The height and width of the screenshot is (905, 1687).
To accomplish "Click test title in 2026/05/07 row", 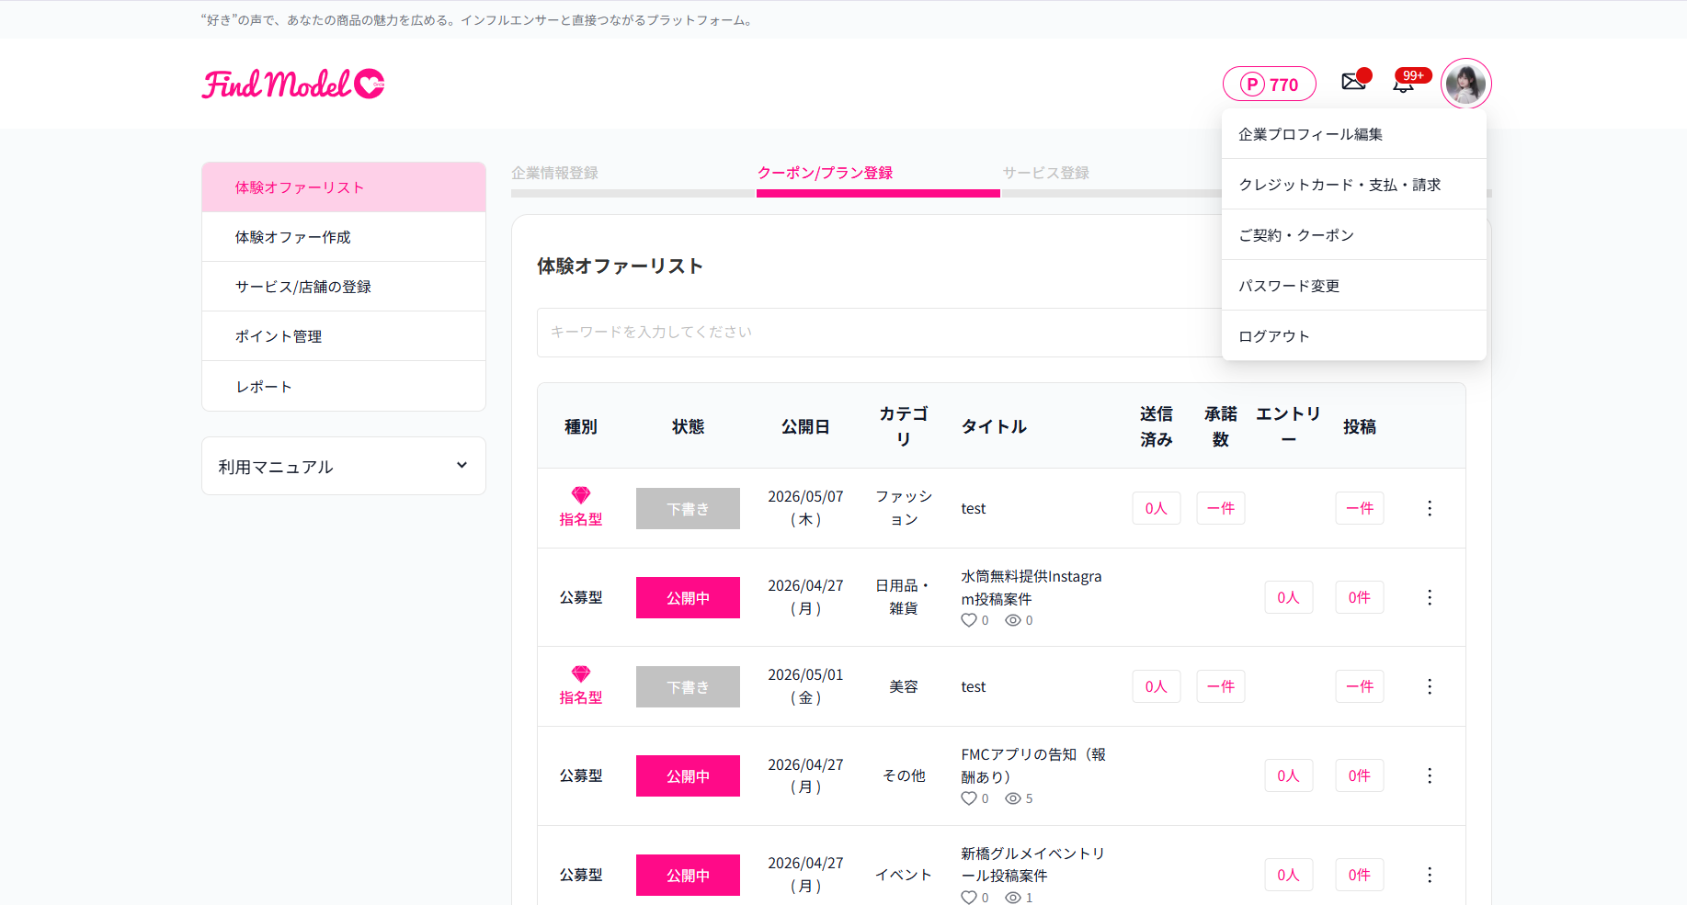I will [974, 508].
